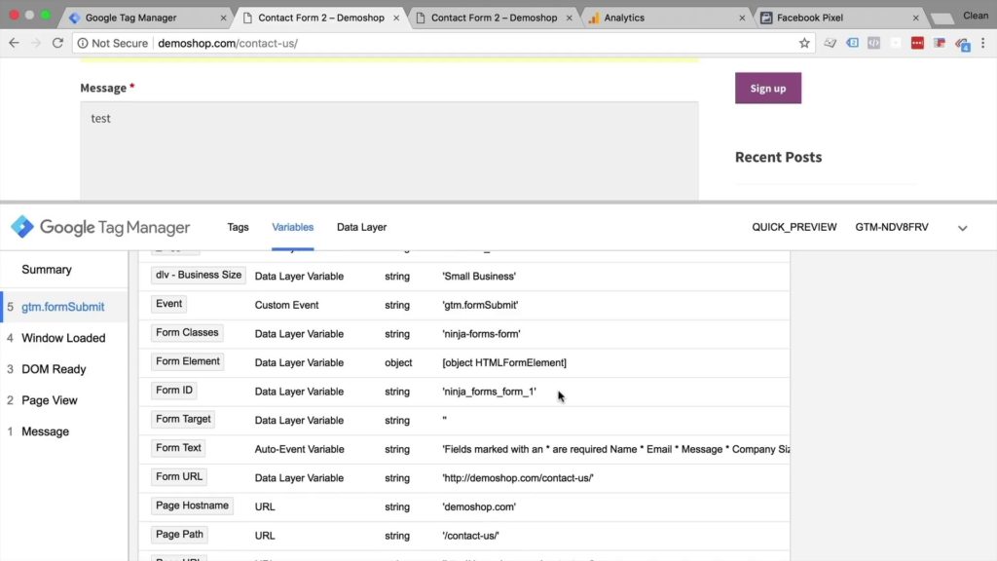Image resolution: width=997 pixels, height=561 pixels.
Task: Open the Facebook Pixel Helper extension
Action: tap(939, 43)
